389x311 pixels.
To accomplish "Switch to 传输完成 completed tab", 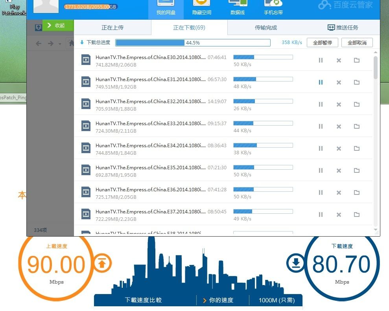I will [266, 28].
